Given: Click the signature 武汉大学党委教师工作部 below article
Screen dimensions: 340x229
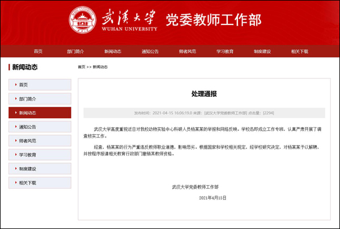Looking at the screenshot, I should (195, 187).
